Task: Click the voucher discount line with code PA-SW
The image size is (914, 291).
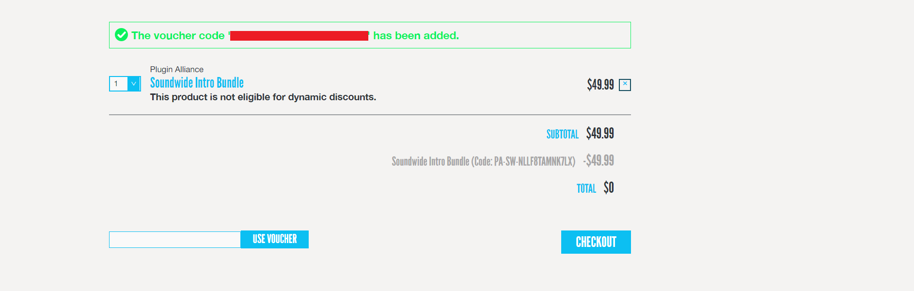Action: click(x=483, y=161)
